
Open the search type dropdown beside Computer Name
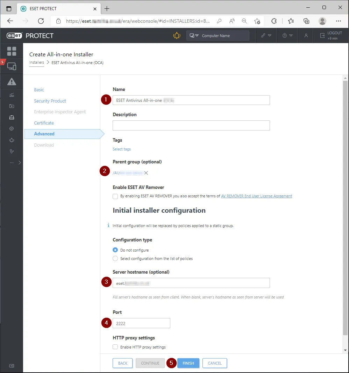point(194,36)
